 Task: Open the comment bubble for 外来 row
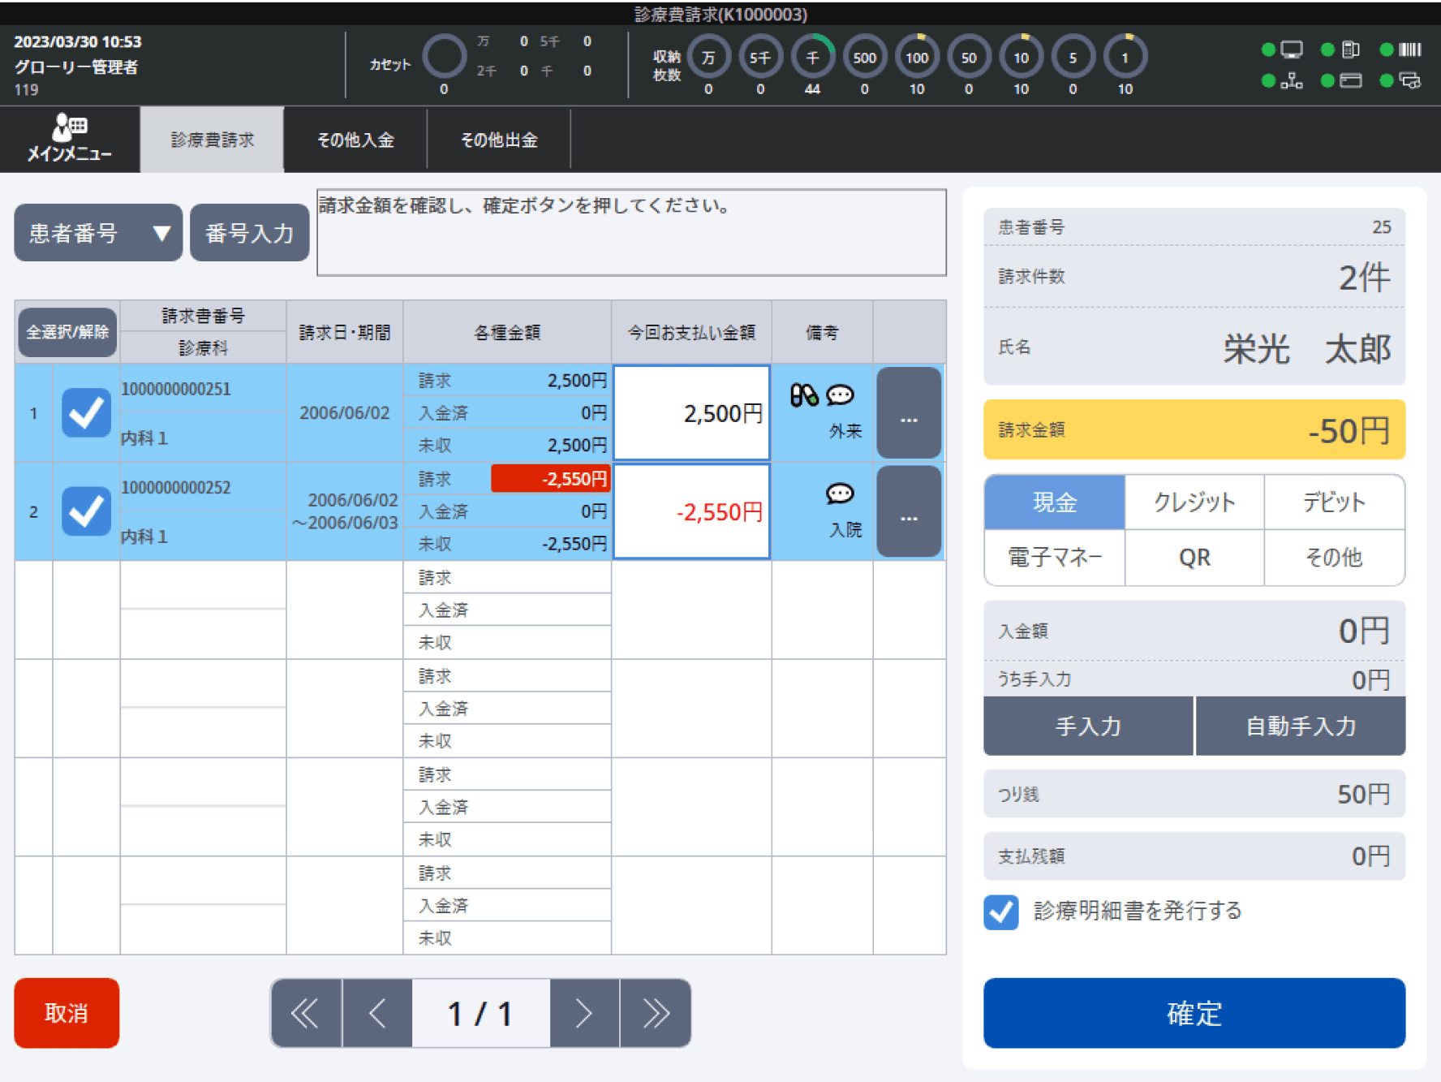pos(840,395)
